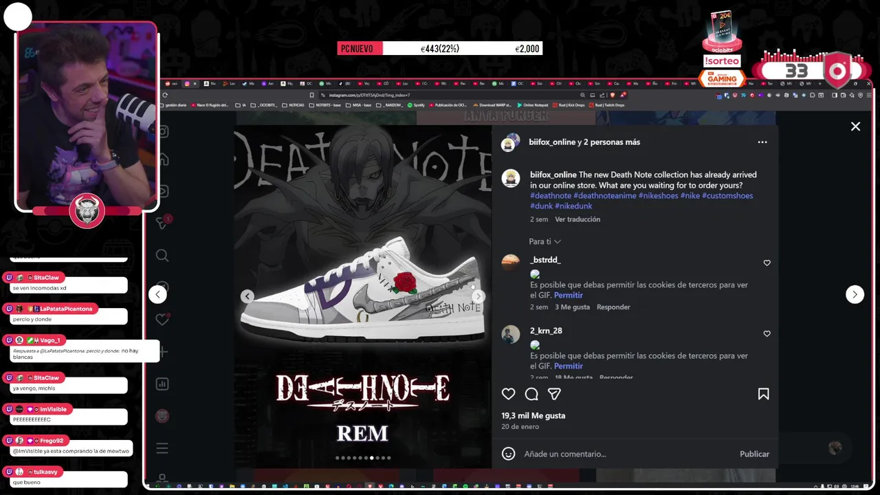Open Instagram search in the left sidebar

162,256
